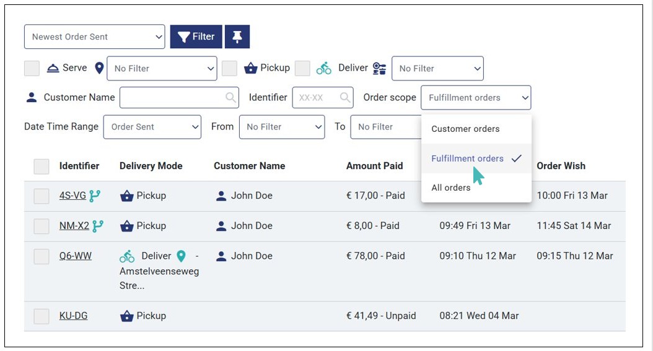Viewport: 653px width, 351px height.
Task: Click into the Customer Name input field
Action: (x=171, y=98)
